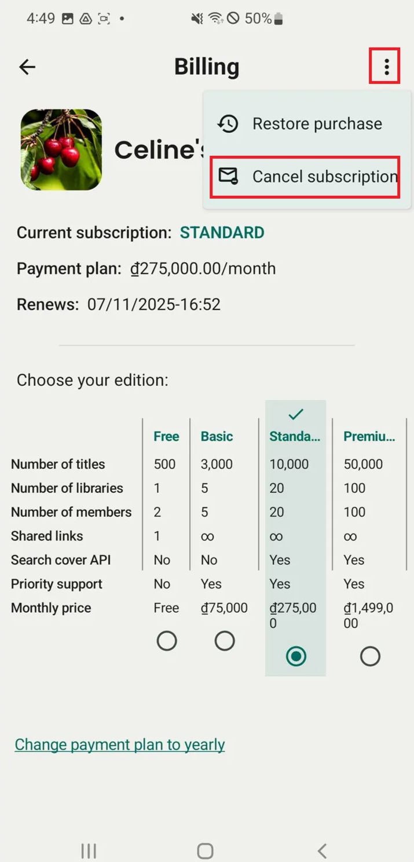
Task: Tap the cherry library thumbnail image
Action: 61,149
